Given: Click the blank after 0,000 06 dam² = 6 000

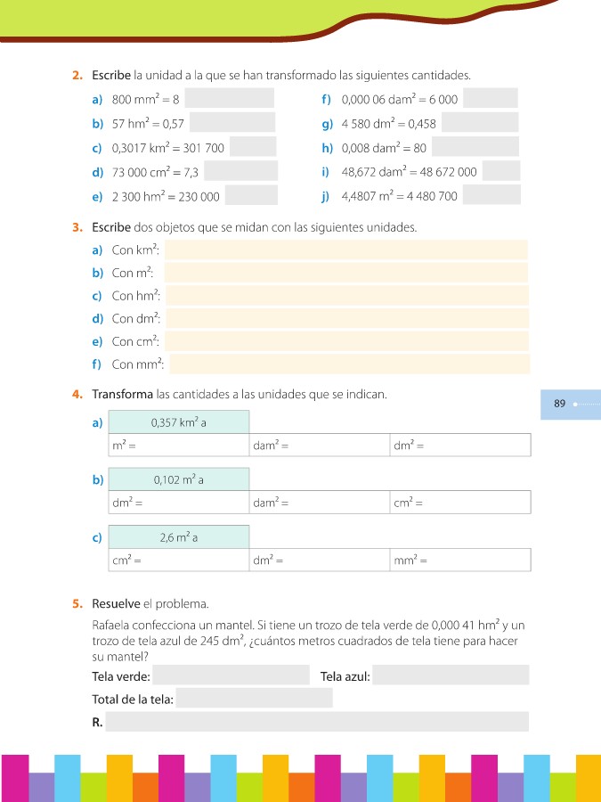Looking at the screenshot, I should (490, 98).
